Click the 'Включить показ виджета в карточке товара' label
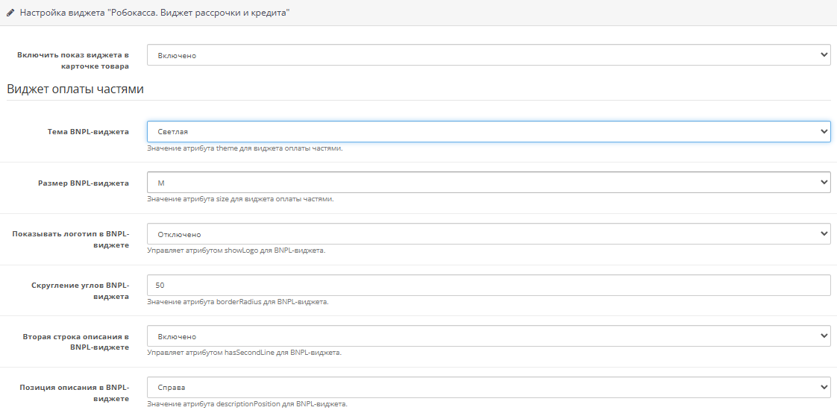The image size is (837, 419). pos(72,60)
